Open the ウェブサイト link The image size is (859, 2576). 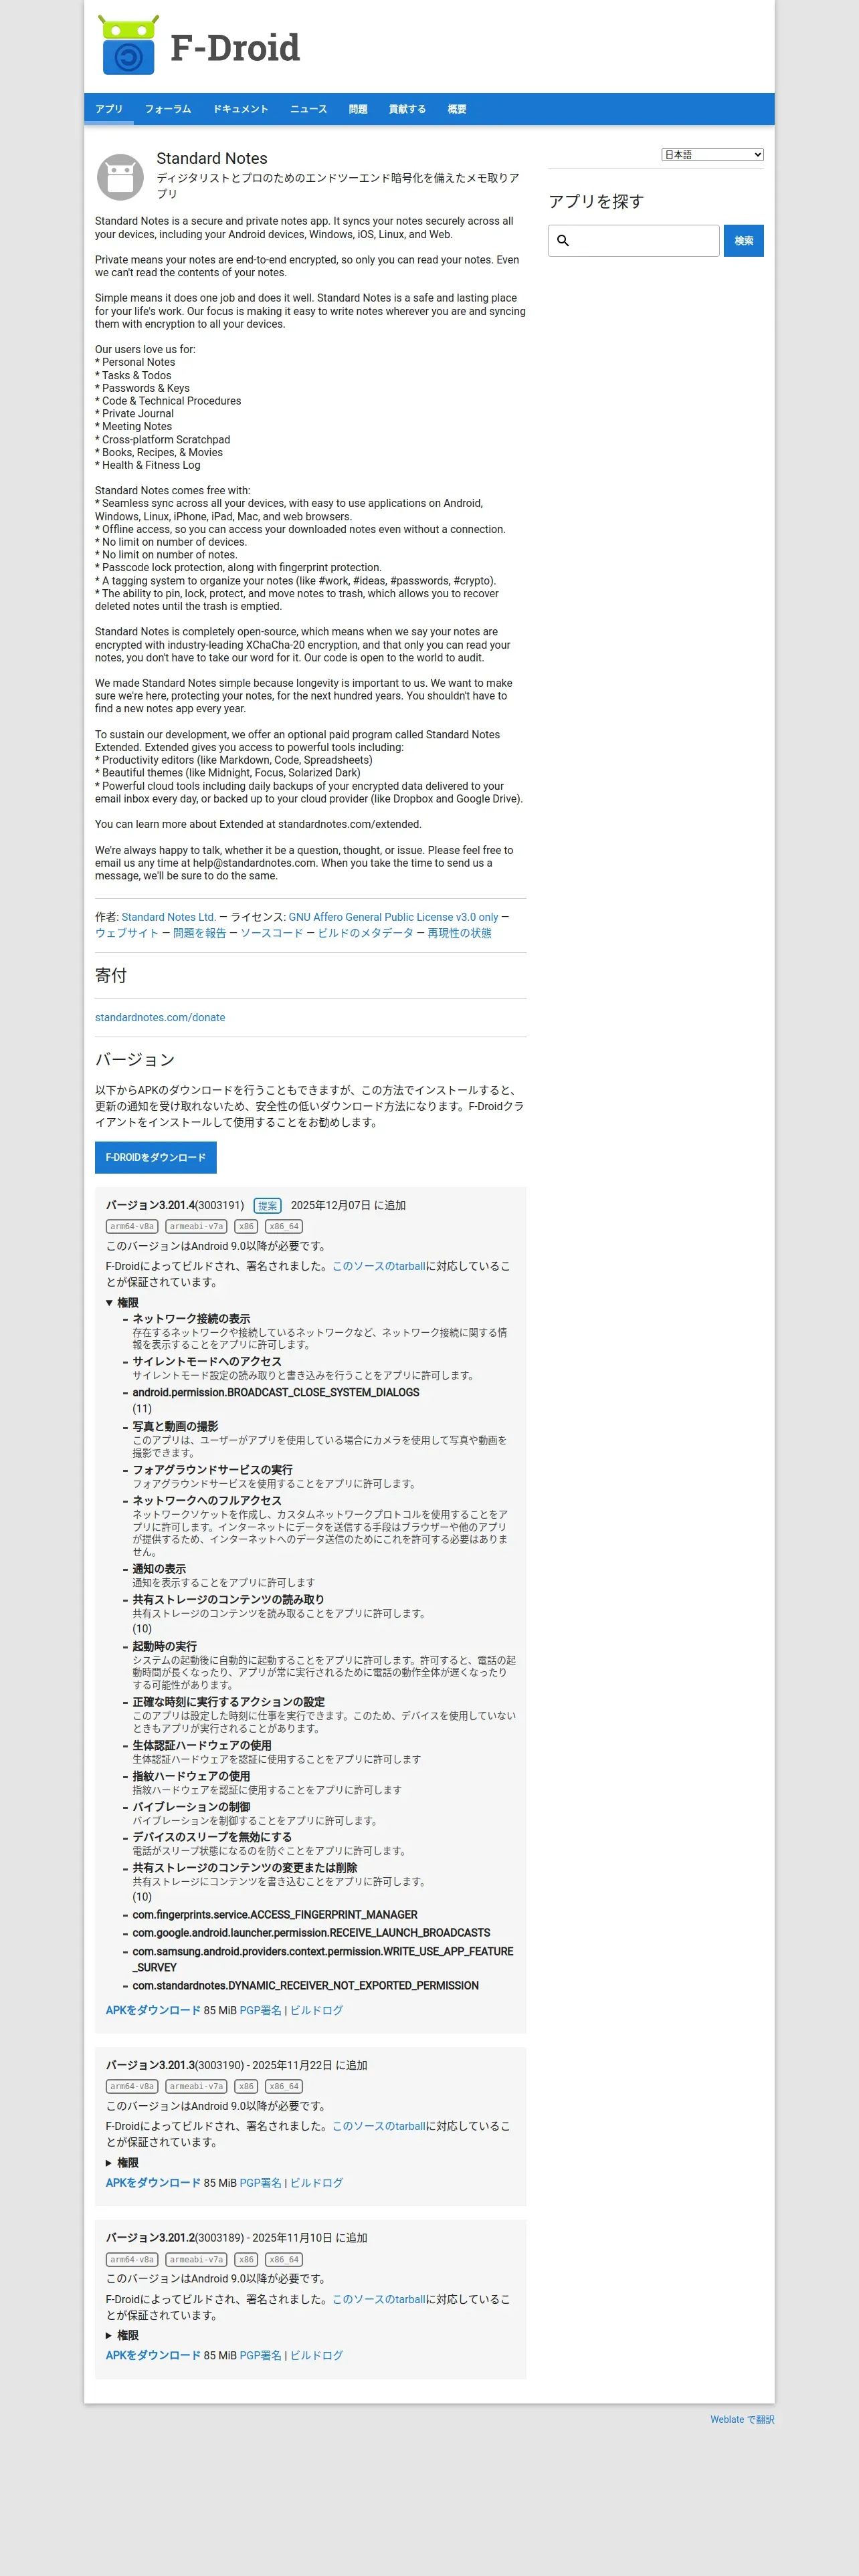point(127,933)
